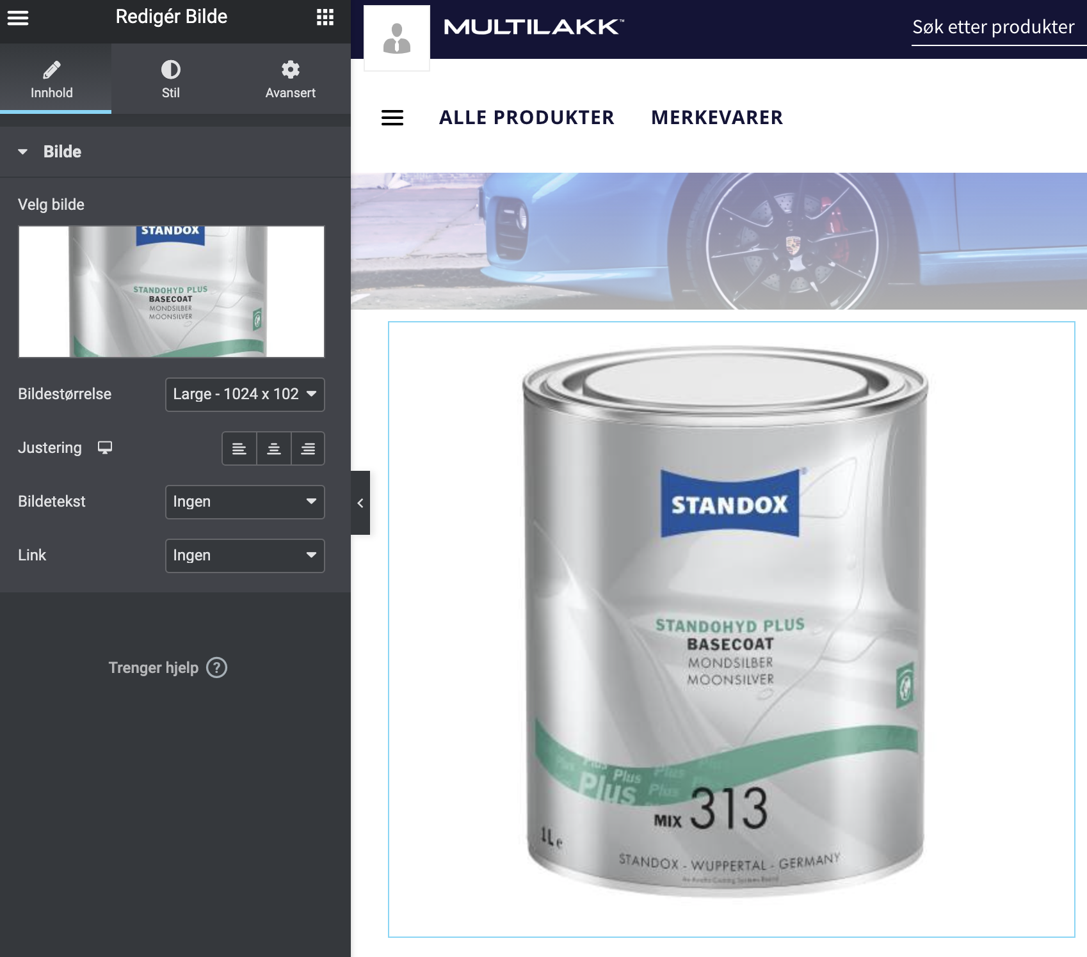Open the Elementor hamburger menu
The height and width of the screenshot is (957, 1087).
(x=18, y=18)
